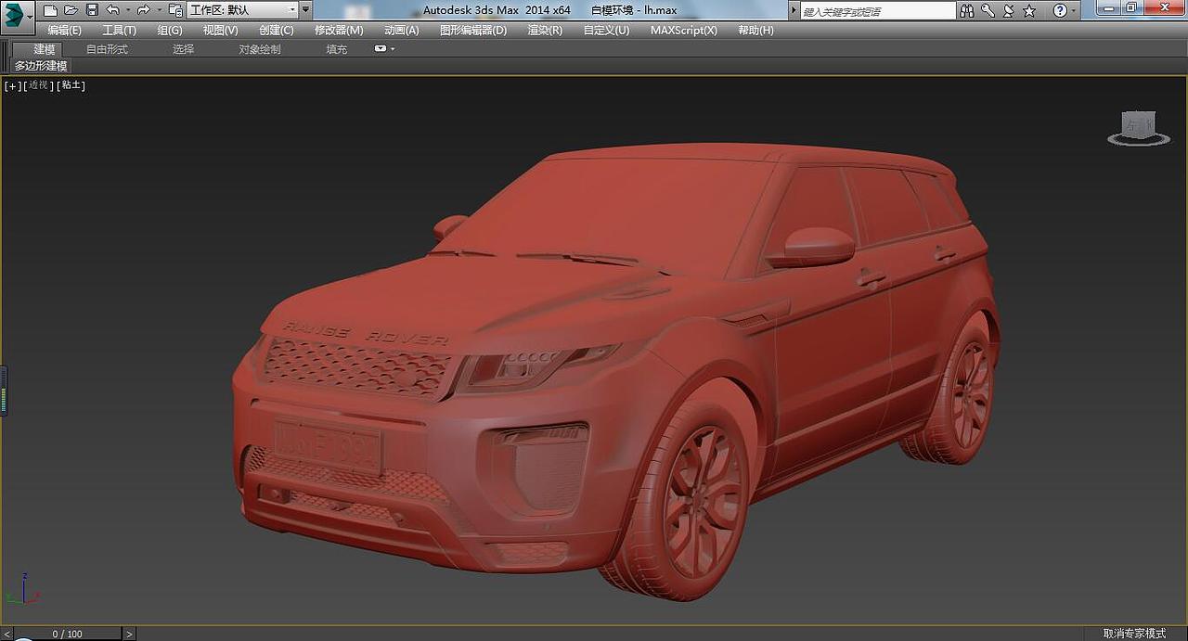Open the MAXScript(X) menu
Viewport: 1188px width, 641px height.
(x=683, y=30)
